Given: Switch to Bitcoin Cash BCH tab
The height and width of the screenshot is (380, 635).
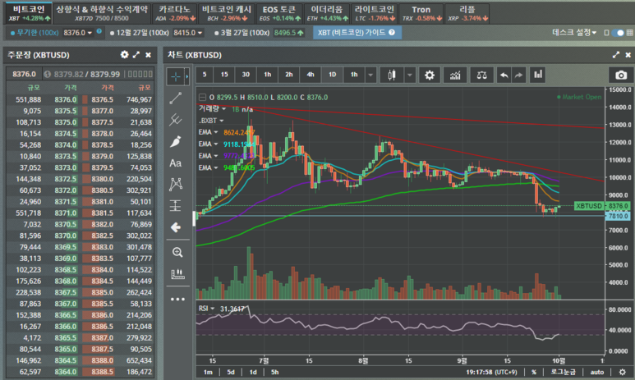Looking at the screenshot, I should point(227,13).
